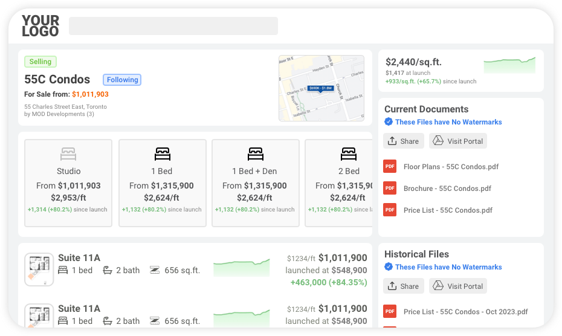Share the current documents
562x336 pixels.
coord(403,141)
